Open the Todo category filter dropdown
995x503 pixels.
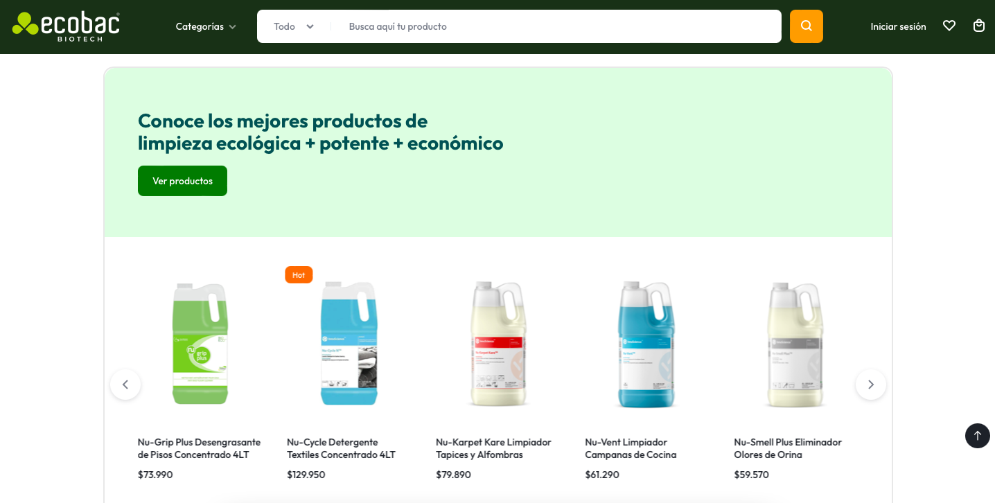(x=294, y=26)
